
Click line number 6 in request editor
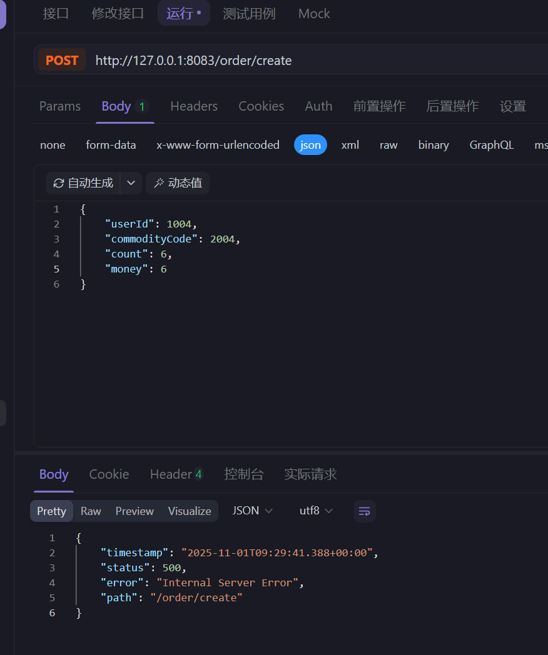[56, 284]
